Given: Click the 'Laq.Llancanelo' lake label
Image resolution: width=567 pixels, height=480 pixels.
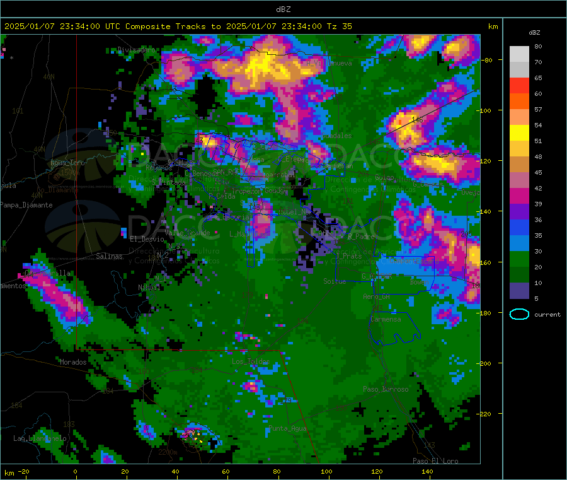Looking at the screenshot, I should pos(40,438).
